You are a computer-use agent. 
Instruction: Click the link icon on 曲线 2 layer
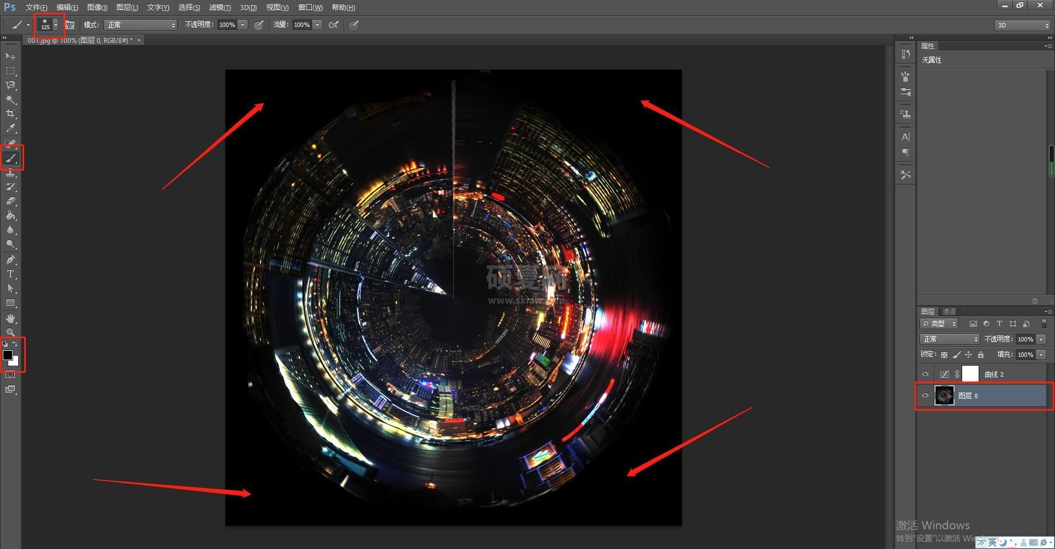957,374
